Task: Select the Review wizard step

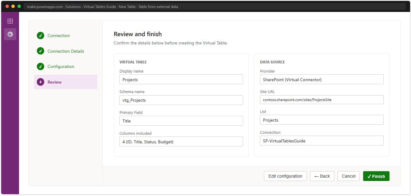Action: [x=66, y=82]
